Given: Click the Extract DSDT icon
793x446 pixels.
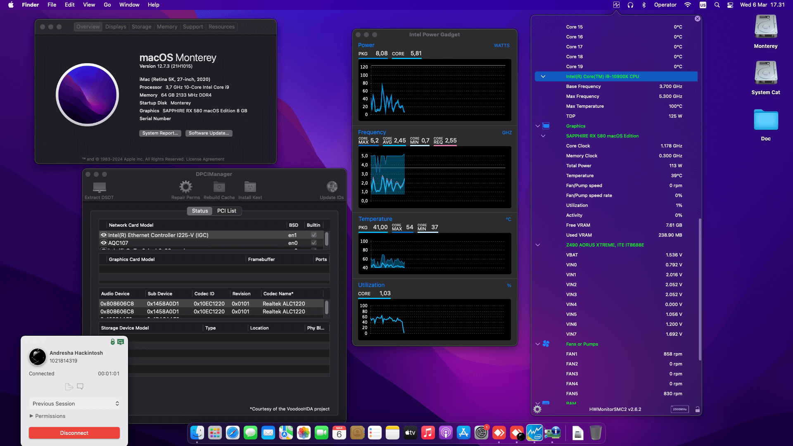Looking at the screenshot, I should (x=99, y=187).
